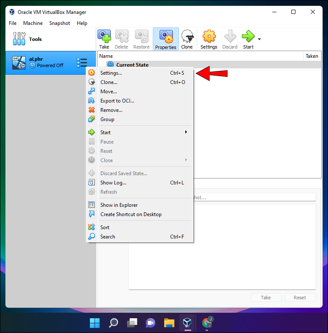Click the Reset button at bottom
The image size is (328, 333).
pos(300,298)
